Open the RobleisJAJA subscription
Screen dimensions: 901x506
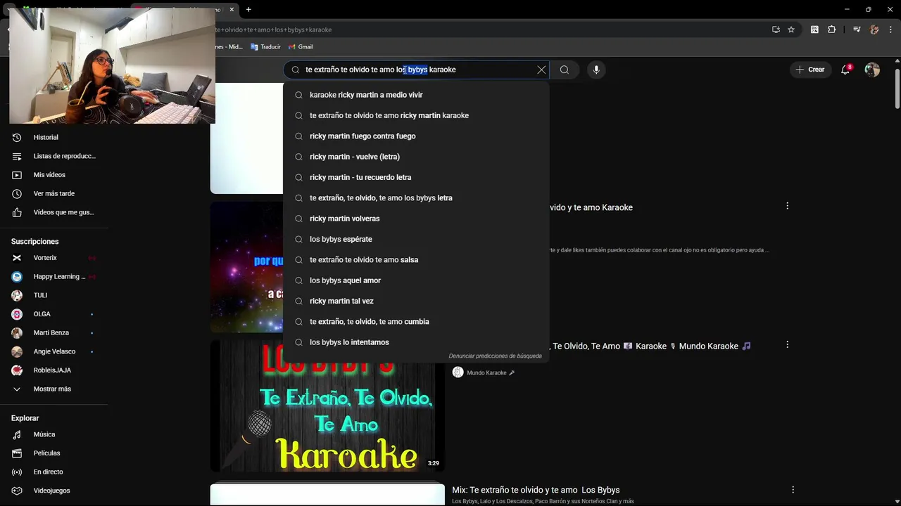(x=53, y=370)
